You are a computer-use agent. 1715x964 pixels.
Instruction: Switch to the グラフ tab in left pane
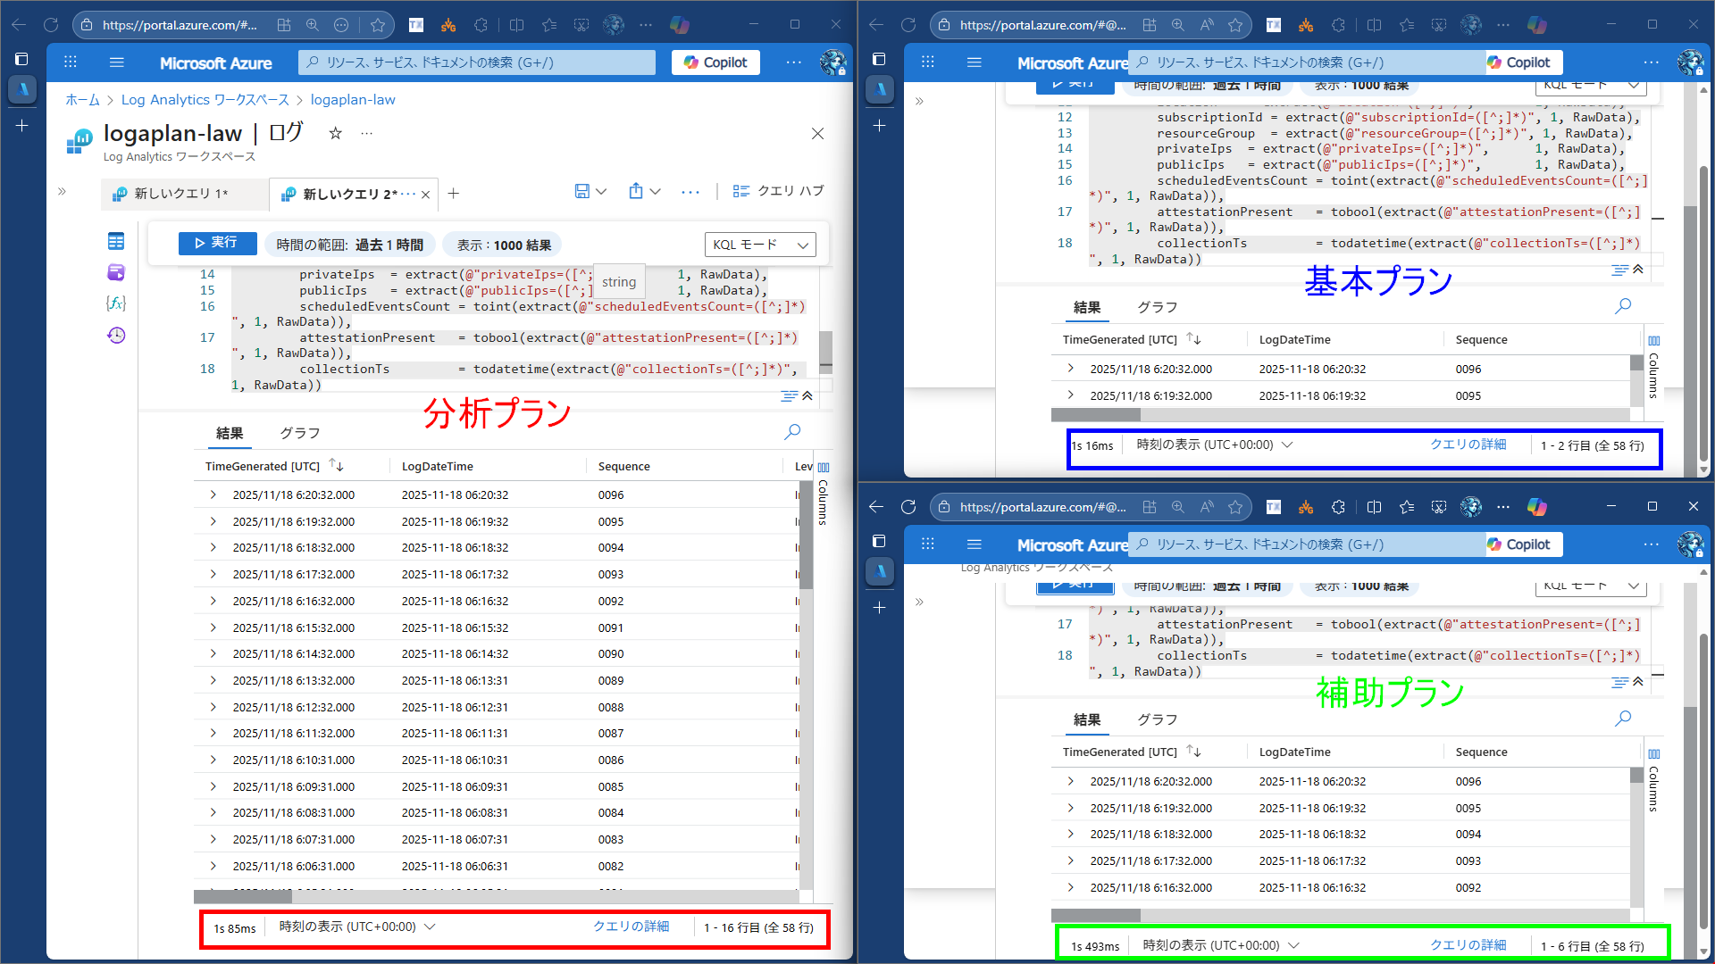coord(299,433)
